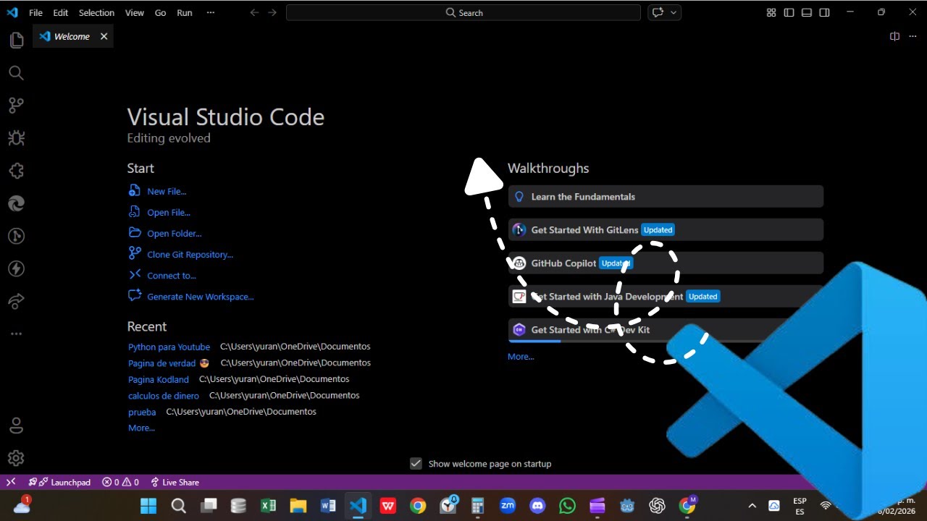Open recent folder calculos de dinero
The height and width of the screenshot is (521, 927).
tap(164, 395)
